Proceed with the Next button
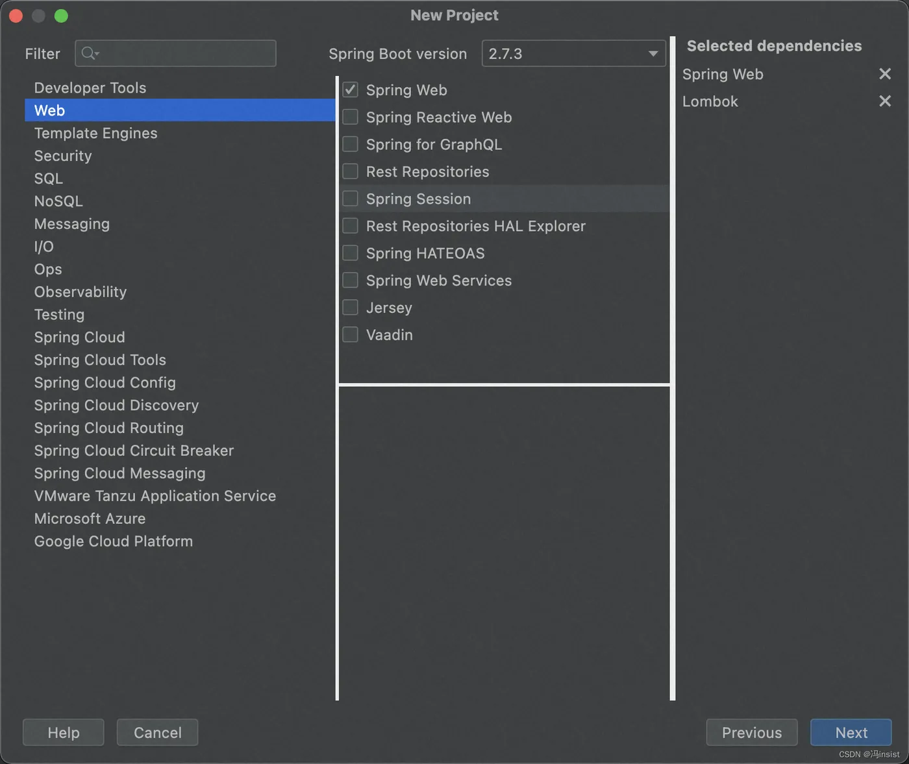909x764 pixels. [851, 733]
